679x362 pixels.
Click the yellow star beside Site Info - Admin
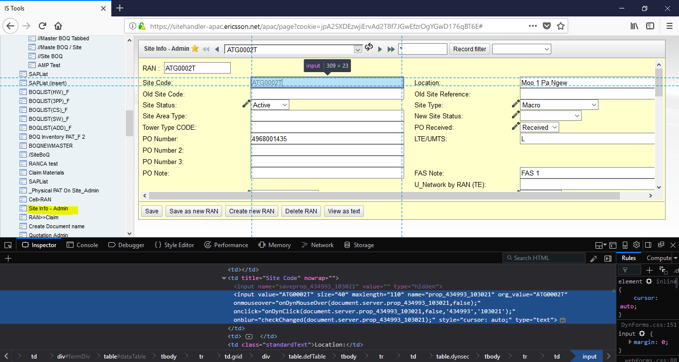(194, 49)
